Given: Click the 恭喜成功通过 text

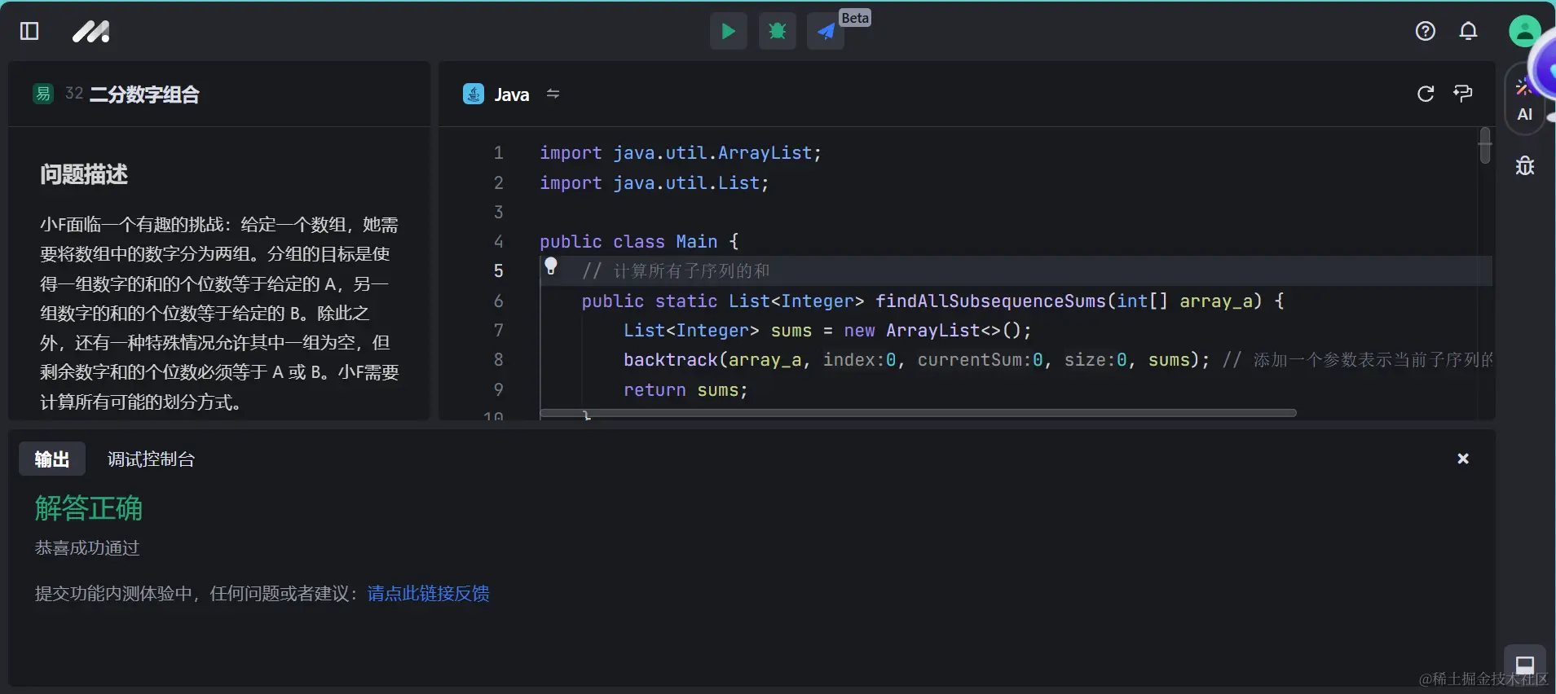Looking at the screenshot, I should [87, 548].
